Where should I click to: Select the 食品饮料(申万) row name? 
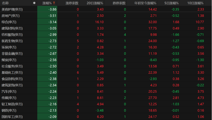click(x=12, y=79)
